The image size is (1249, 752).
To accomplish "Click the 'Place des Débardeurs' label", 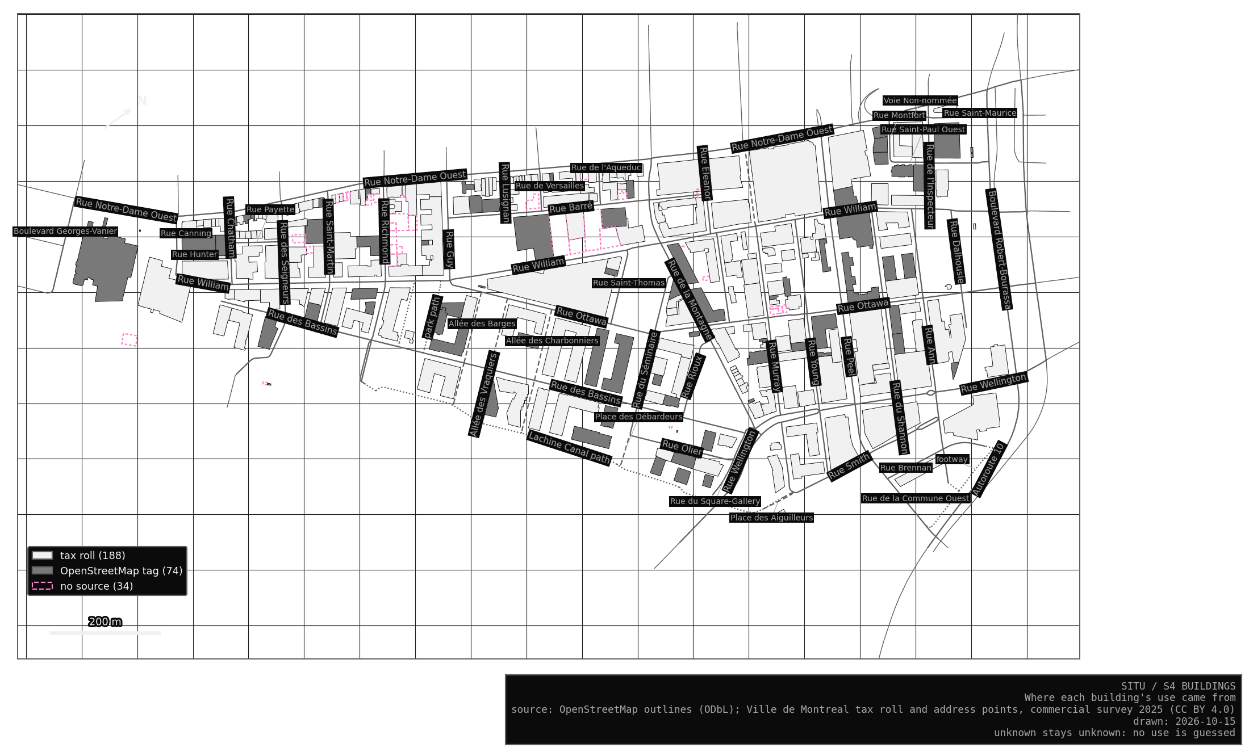I will tap(638, 417).
